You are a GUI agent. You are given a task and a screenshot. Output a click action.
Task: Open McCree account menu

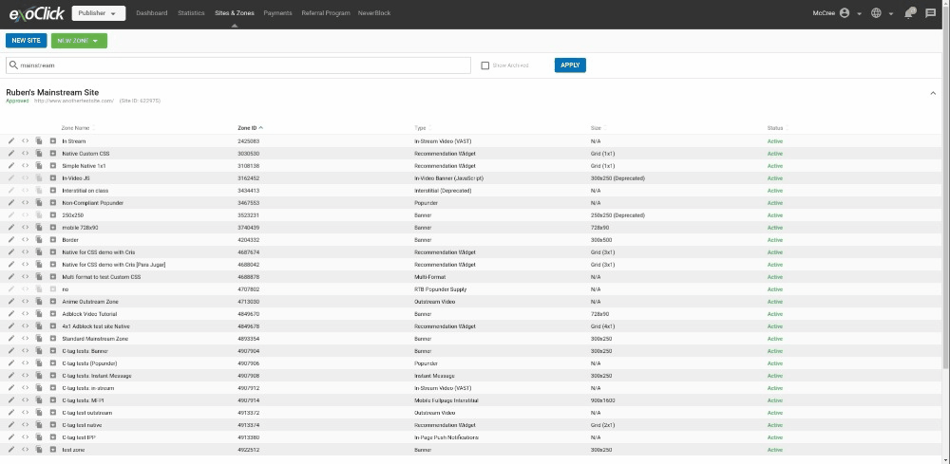(837, 13)
